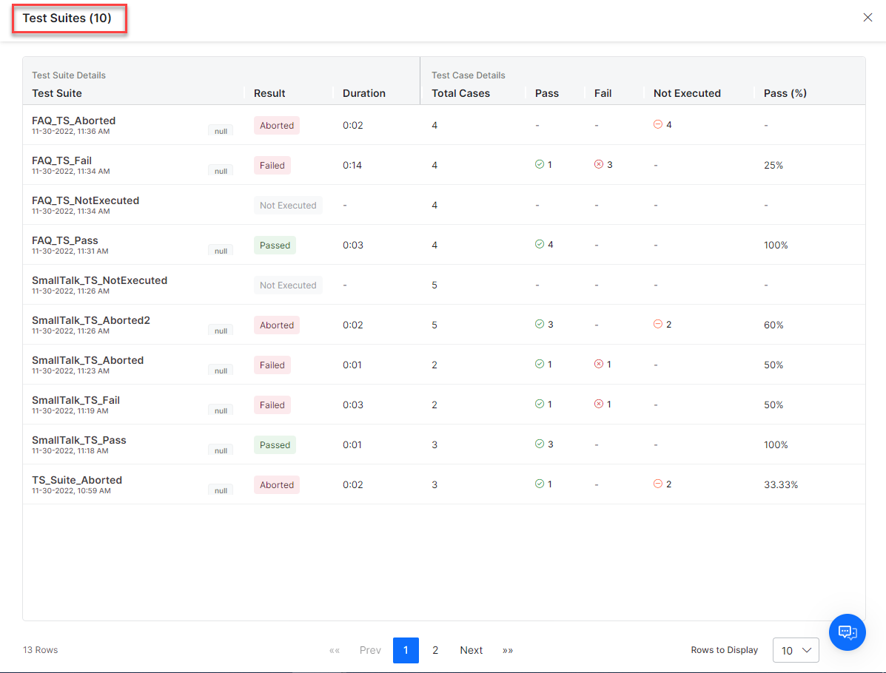Click the null badge beside TS_Suite_Aborted
Viewport: 886px width, 673px height.
point(221,490)
